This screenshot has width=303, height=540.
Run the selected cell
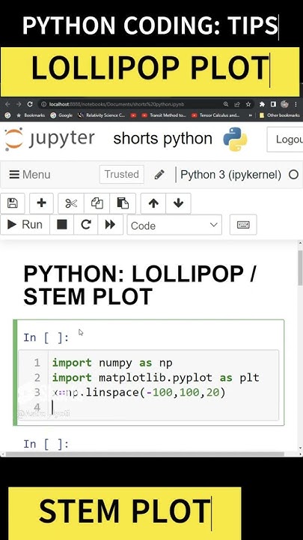(x=25, y=224)
